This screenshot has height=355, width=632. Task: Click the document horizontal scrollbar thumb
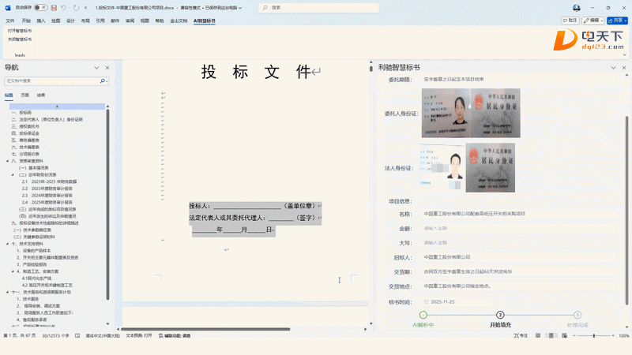tap(205, 329)
